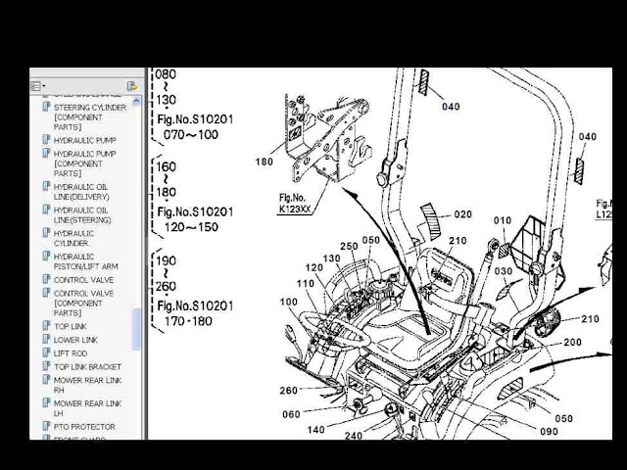The image size is (627, 470).
Task: Open the STEERING CYLINDER component parts bookmark
Action: click(90, 117)
